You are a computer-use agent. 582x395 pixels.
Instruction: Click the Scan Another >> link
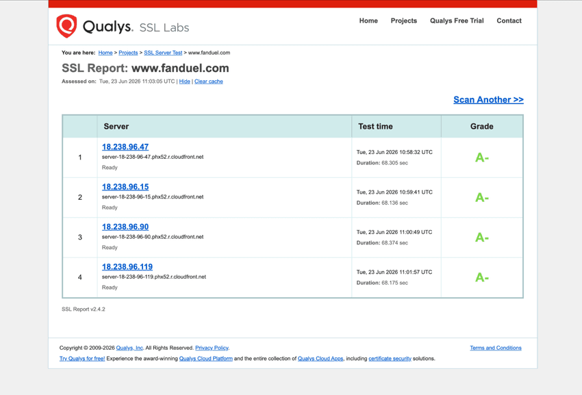[488, 99]
